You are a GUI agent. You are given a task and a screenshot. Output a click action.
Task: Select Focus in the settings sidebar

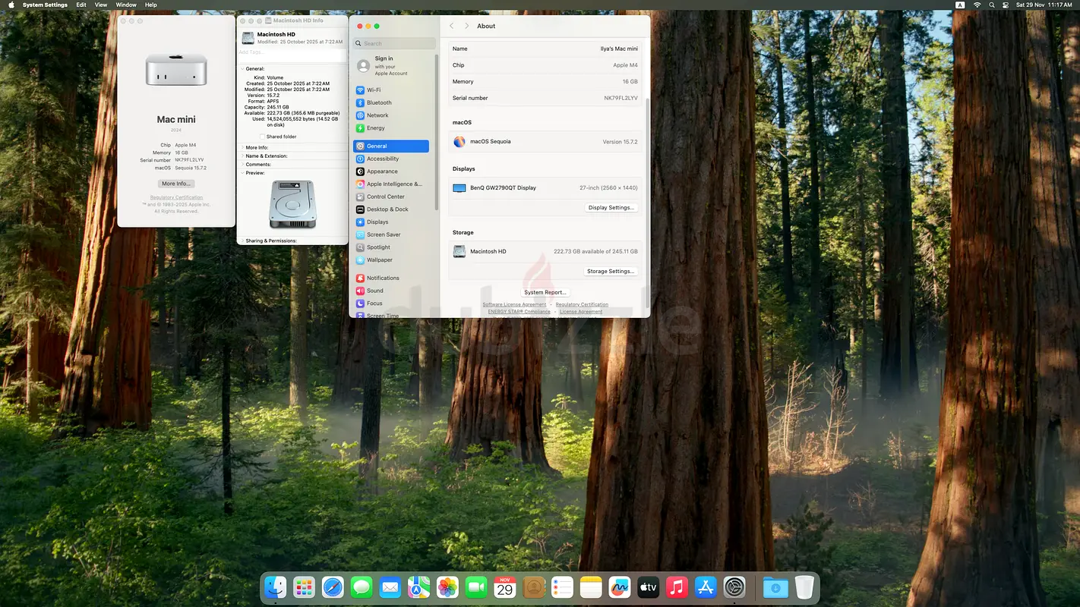point(392,303)
